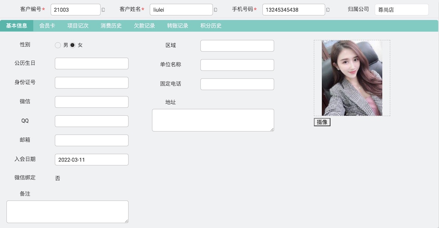Open the 欠款记录 tab

pyautogui.click(x=144, y=26)
